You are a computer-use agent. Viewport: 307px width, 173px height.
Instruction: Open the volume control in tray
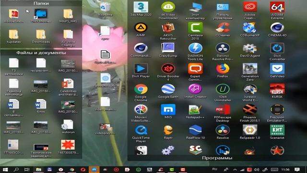click(257, 170)
